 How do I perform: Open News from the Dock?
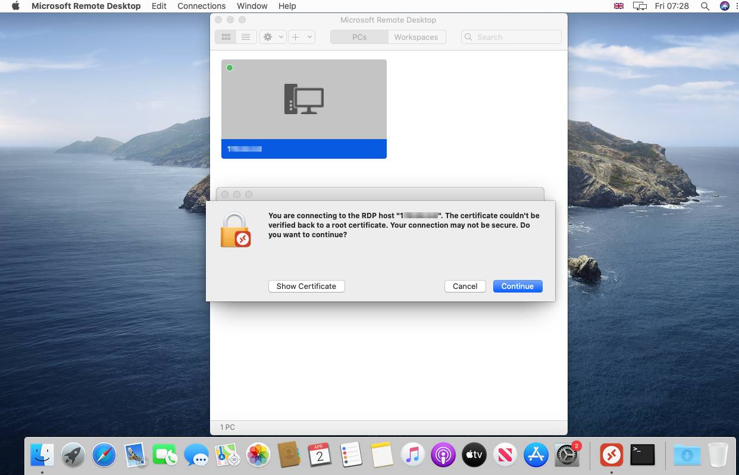(505, 455)
